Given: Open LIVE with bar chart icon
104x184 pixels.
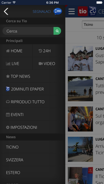Looking at the screenshot, I should click(16, 64).
